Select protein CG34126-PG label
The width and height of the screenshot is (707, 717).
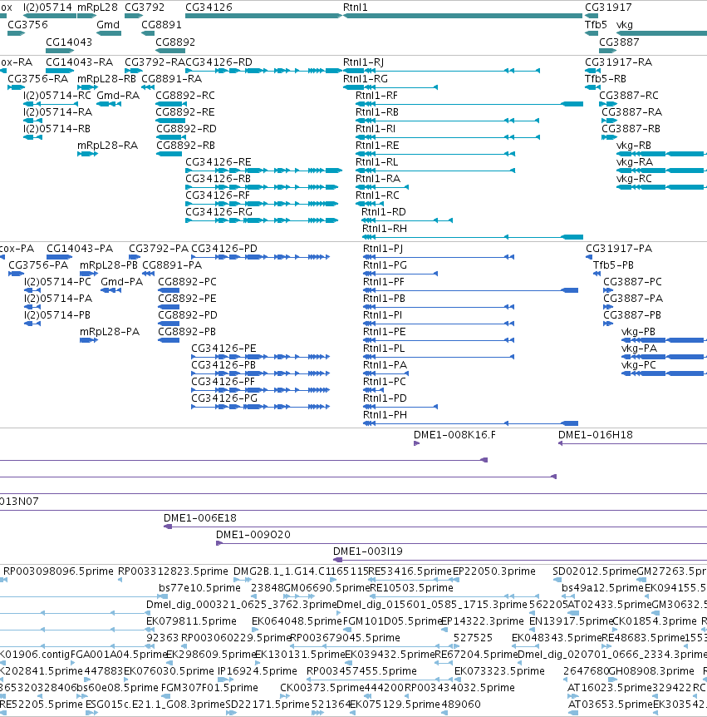[x=224, y=398]
